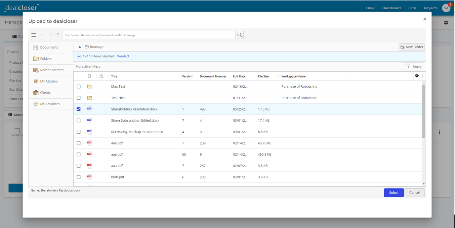This screenshot has height=228, width=455.
Task: Open the hamburger menu in the dialog toolbar
Action: coord(33,35)
